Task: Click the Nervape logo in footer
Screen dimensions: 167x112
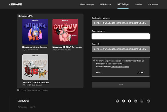Action: tap(23, 101)
